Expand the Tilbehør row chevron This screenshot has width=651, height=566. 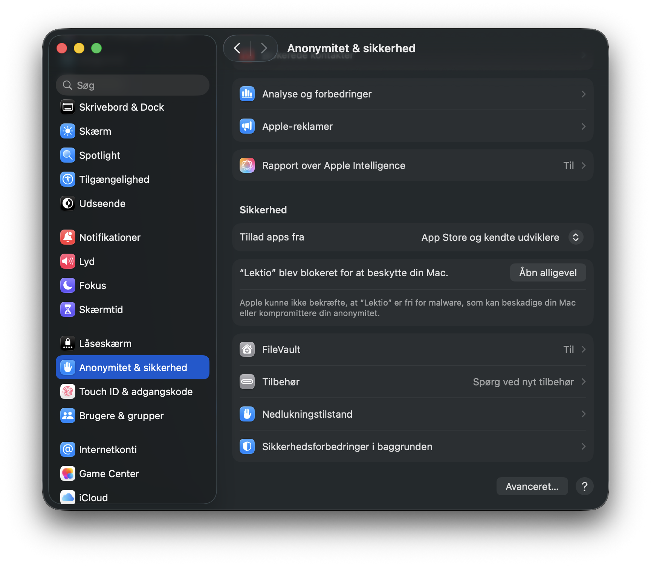[x=583, y=382]
